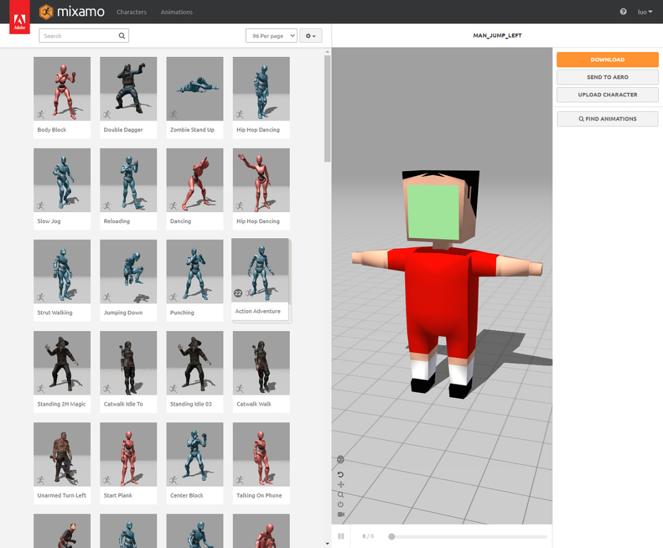Screen dimensions: 663x548
Task: Select the Center Block animation
Action: (x=195, y=463)
